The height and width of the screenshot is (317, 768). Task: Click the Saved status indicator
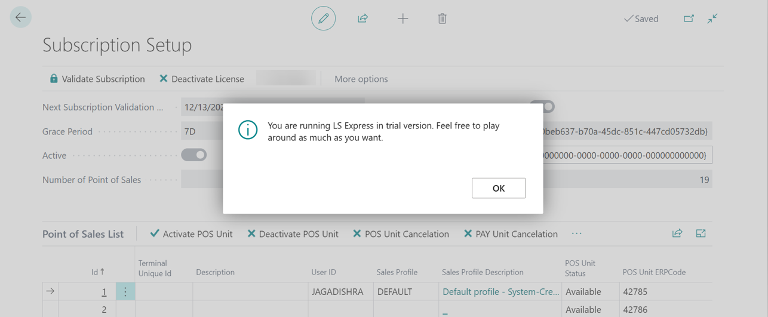[641, 19]
